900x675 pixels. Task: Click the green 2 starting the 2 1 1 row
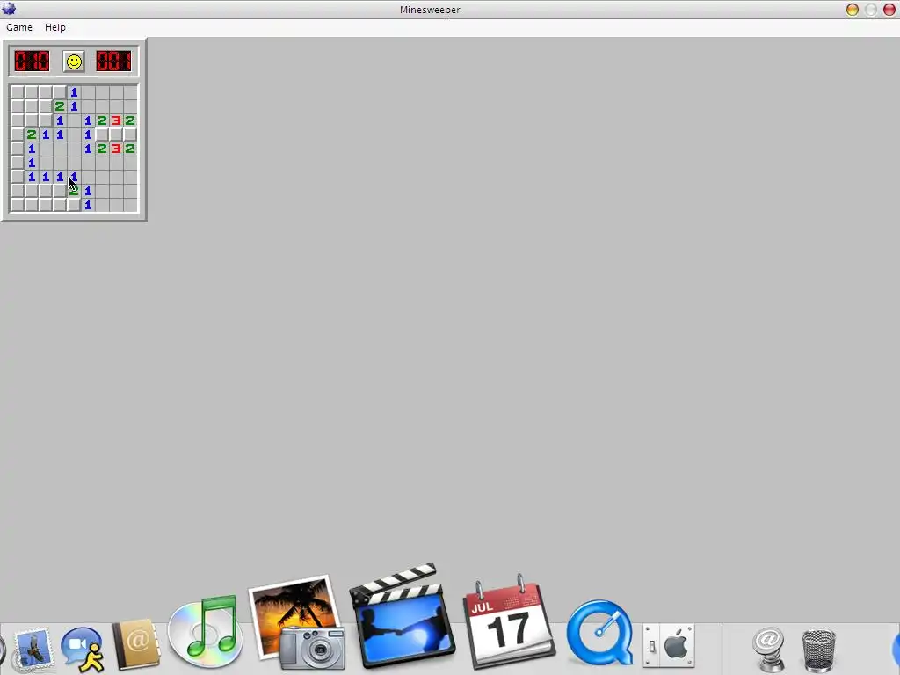point(32,134)
